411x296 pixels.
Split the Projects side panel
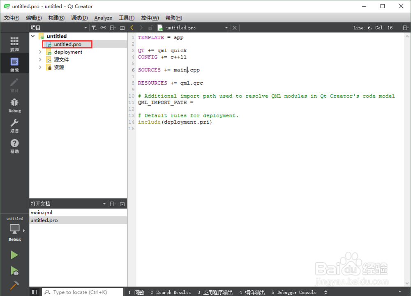point(113,28)
